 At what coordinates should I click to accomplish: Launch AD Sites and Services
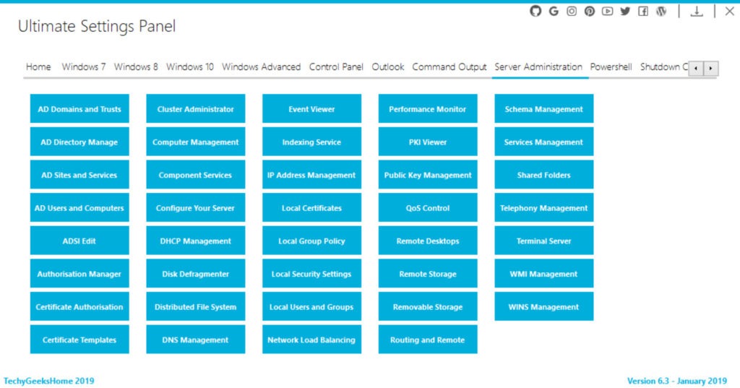pos(79,175)
